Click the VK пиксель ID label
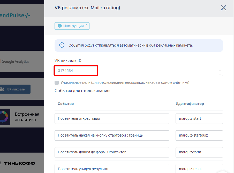The width and height of the screenshot is (234, 173). click(x=68, y=61)
